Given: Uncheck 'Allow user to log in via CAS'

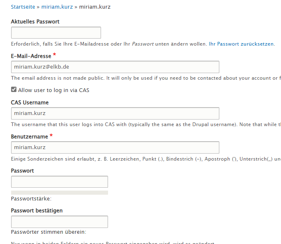Looking at the screenshot, I should [14, 90].
